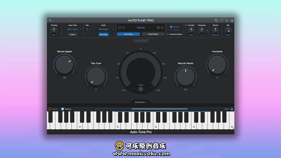
Task: Switch to Auto Mode
Action: (x=128, y=34)
